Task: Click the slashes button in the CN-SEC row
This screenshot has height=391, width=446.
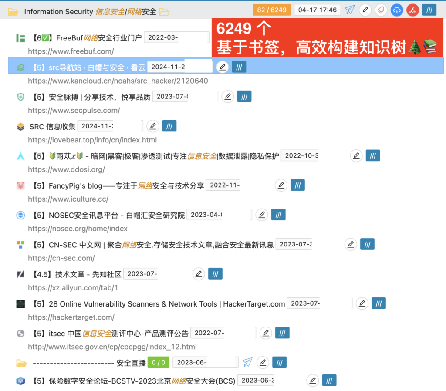Action: [368, 245]
